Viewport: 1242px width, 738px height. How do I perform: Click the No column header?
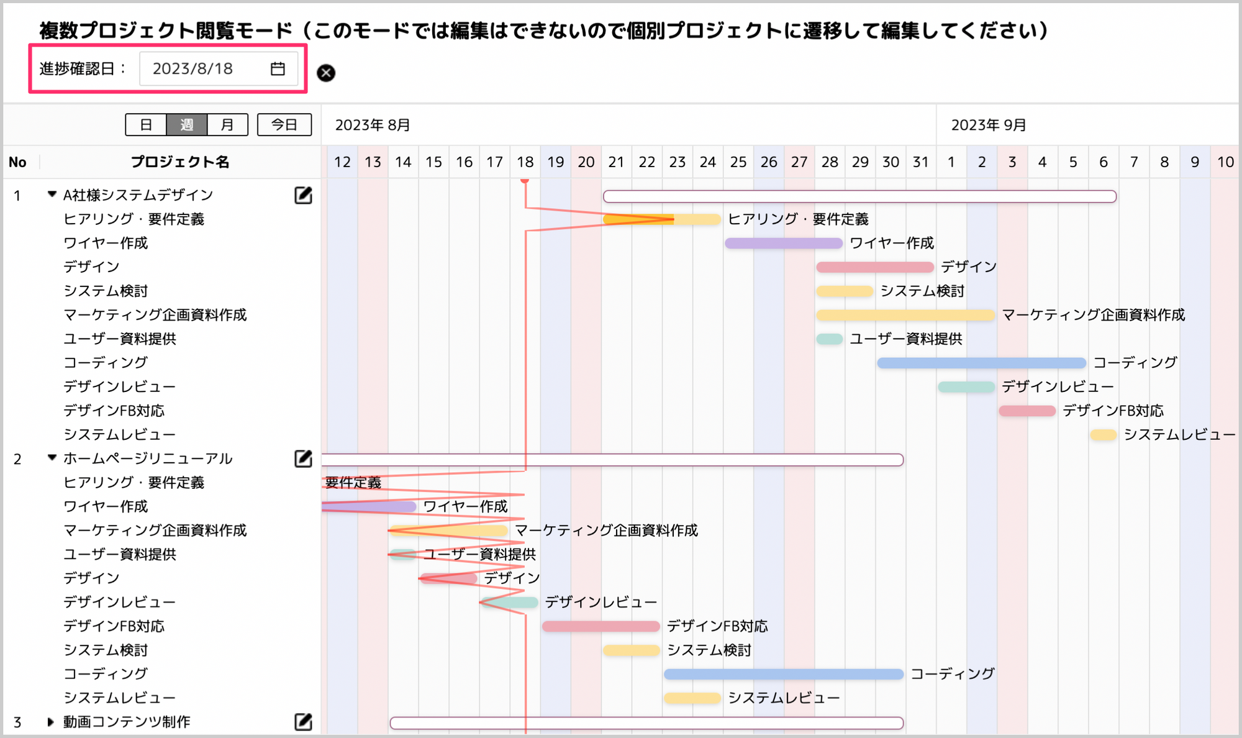pos(17,162)
